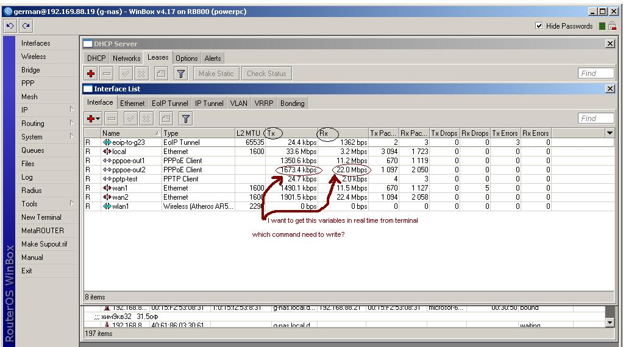Viewport: 623px width, 347px height.
Task: Open MetaROUTER in the sidebar
Action: (x=43, y=231)
